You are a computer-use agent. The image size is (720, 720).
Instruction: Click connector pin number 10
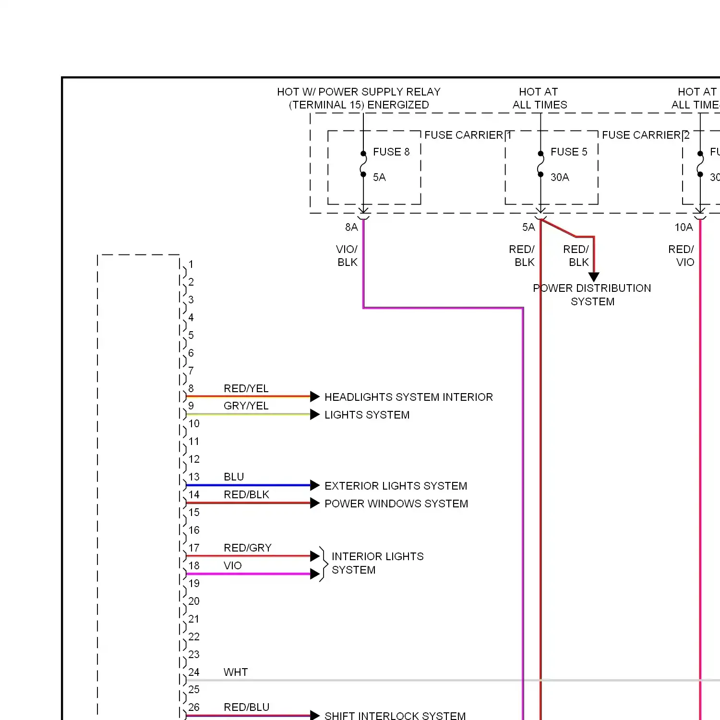[x=194, y=423]
